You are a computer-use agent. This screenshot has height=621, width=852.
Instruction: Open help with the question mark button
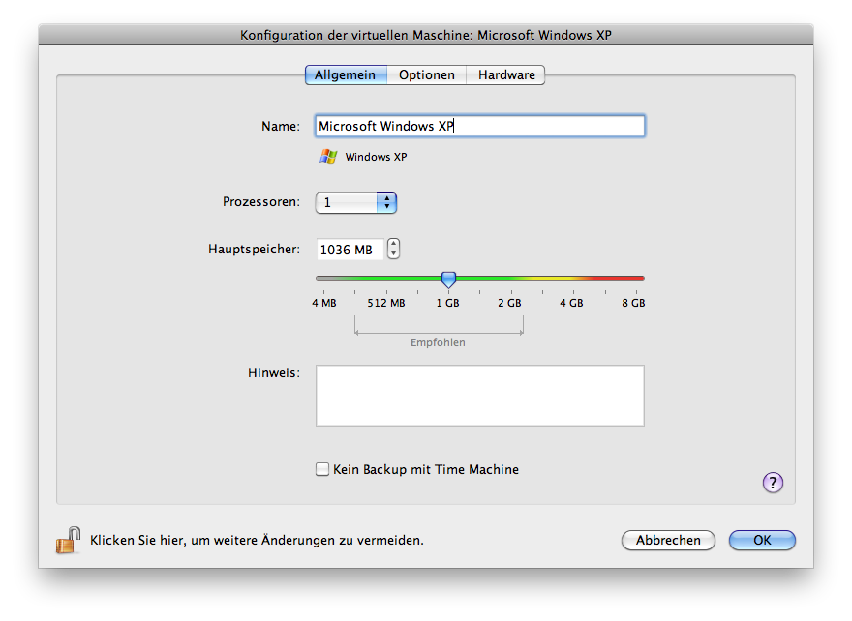click(x=773, y=483)
